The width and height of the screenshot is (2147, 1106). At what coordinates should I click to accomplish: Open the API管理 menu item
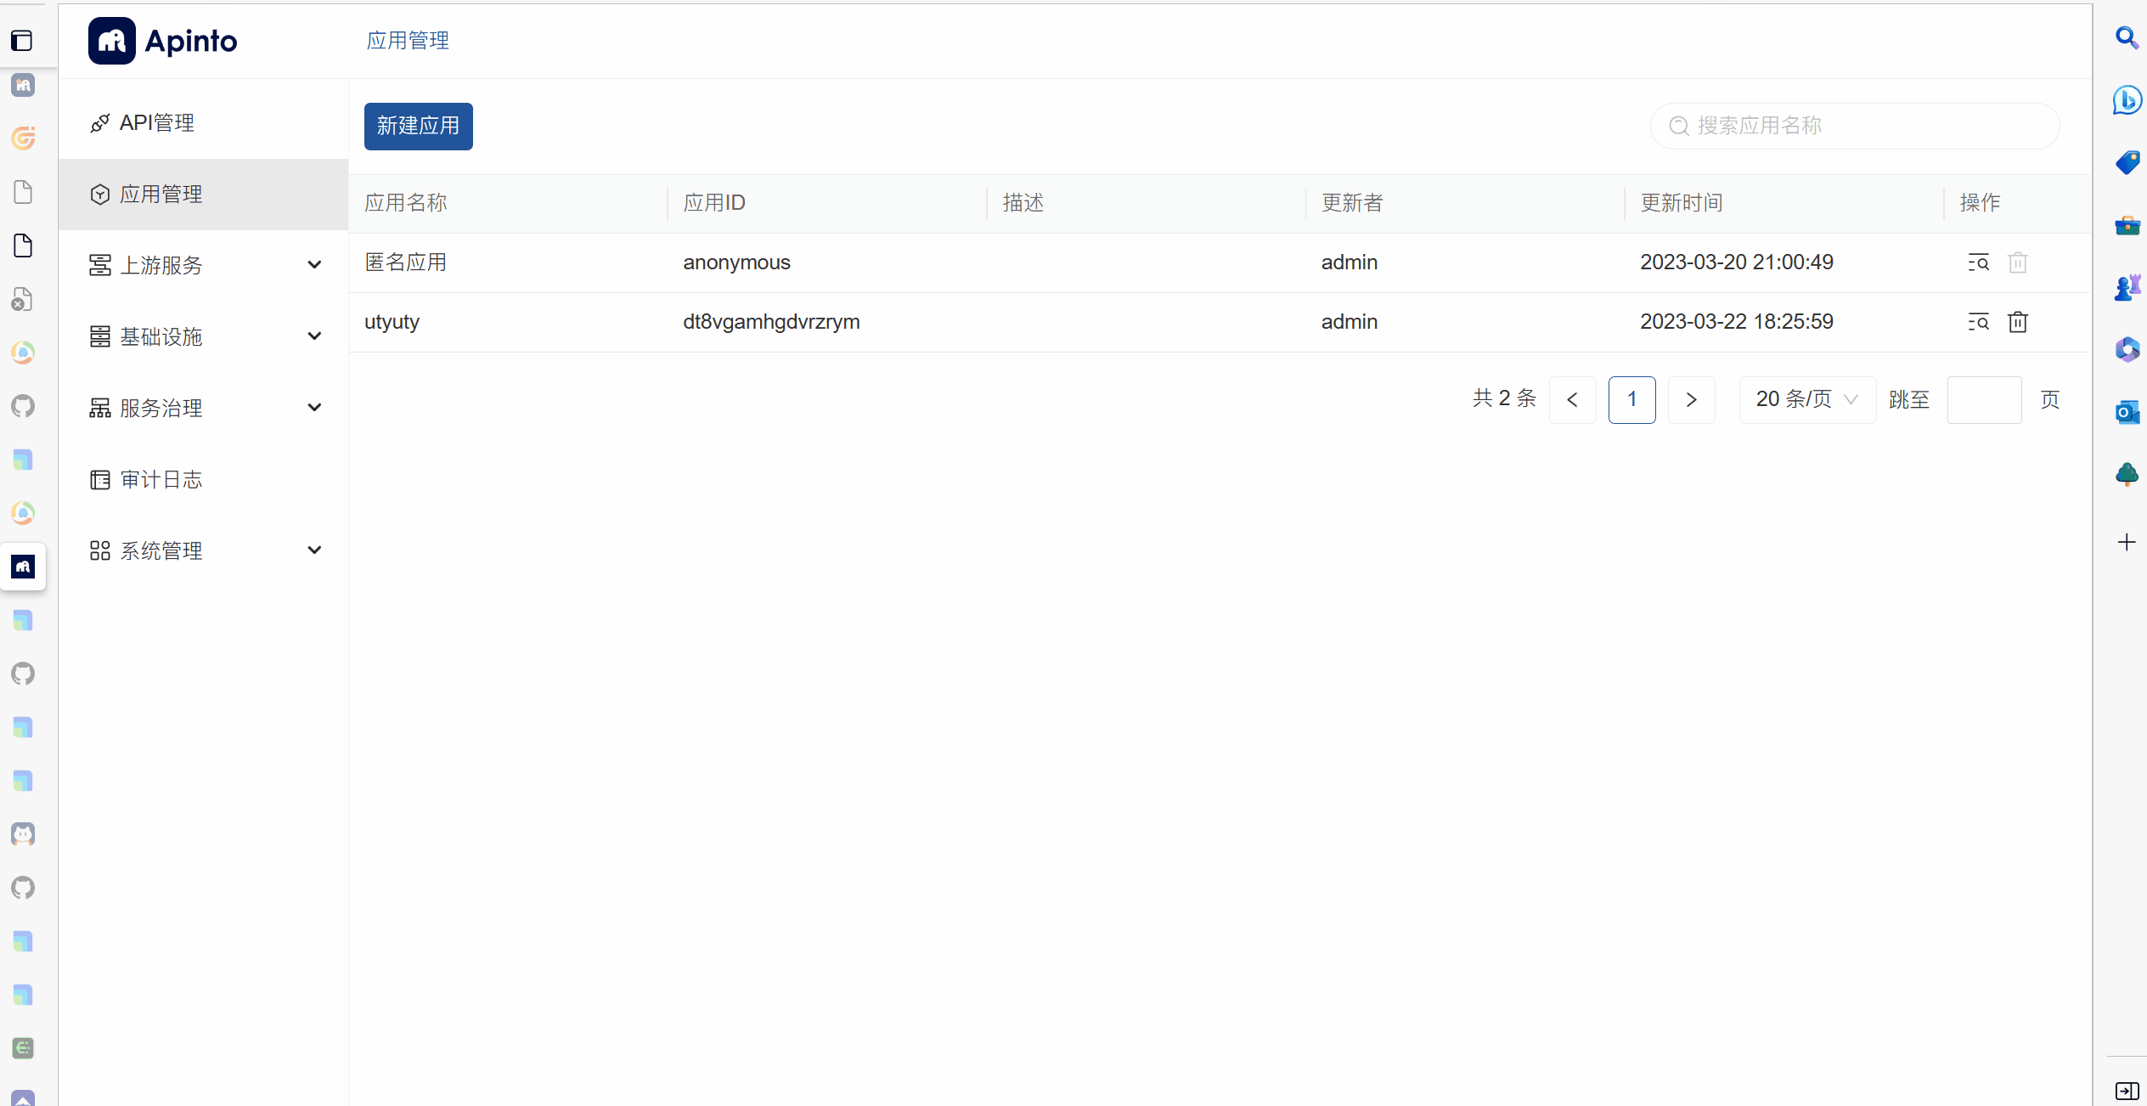coord(157,123)
